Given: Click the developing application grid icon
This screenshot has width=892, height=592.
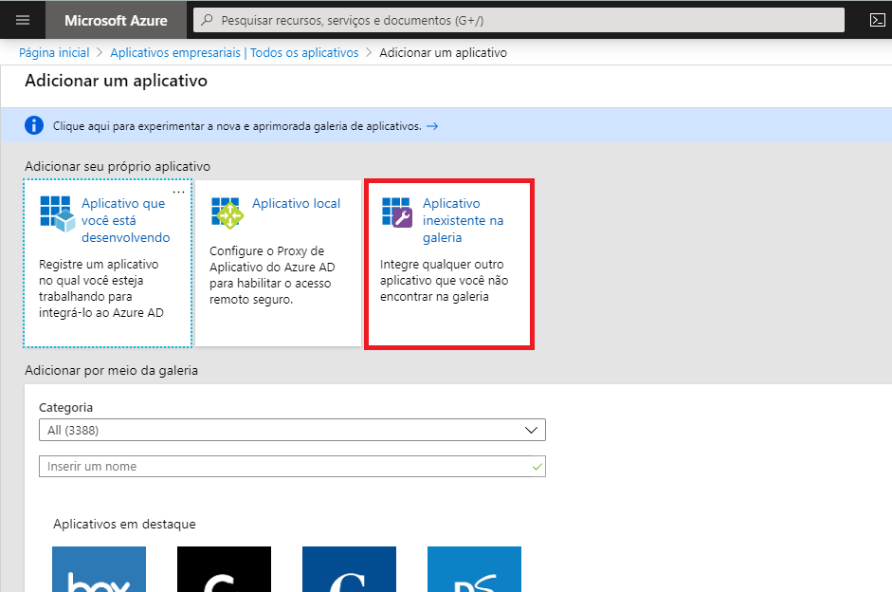Looking at the screenshot, I should click(58, 214).
